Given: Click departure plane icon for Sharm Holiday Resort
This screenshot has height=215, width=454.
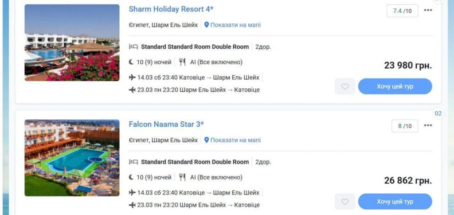Looking at the screenshot, I should point(132,77).
